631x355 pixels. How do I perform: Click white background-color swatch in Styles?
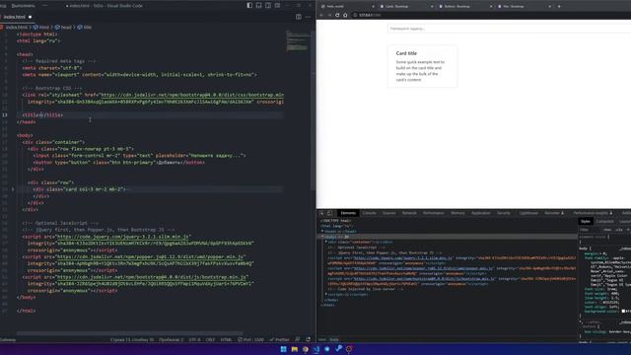click(623, 312)
